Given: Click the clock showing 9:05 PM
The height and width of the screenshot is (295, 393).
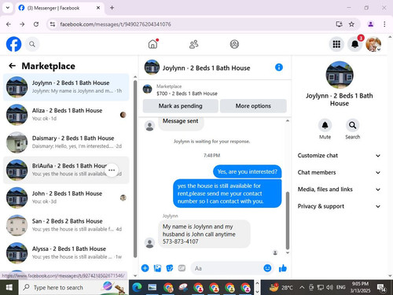Looking at the screenshot, I should coord(360,287).
